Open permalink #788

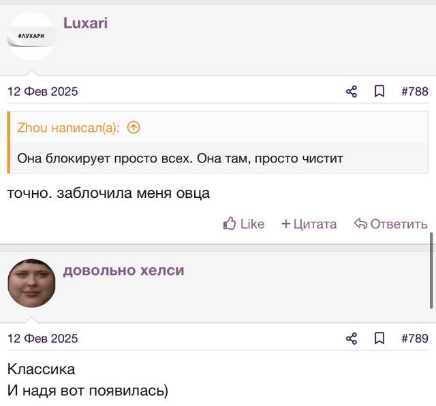click(415, 92)
